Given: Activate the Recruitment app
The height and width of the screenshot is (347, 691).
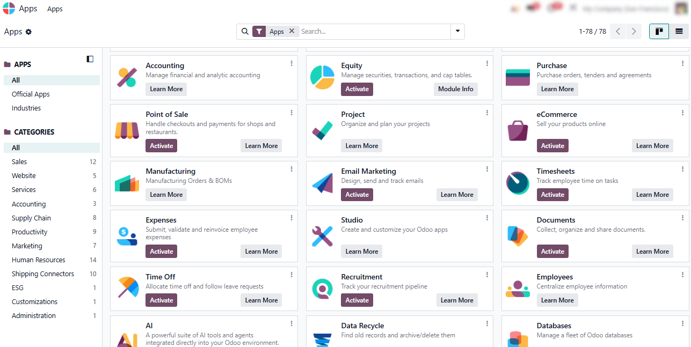Looking at the screenshot, I should 357,300.
